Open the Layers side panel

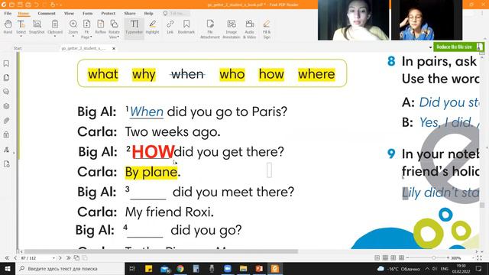point(6,106)
